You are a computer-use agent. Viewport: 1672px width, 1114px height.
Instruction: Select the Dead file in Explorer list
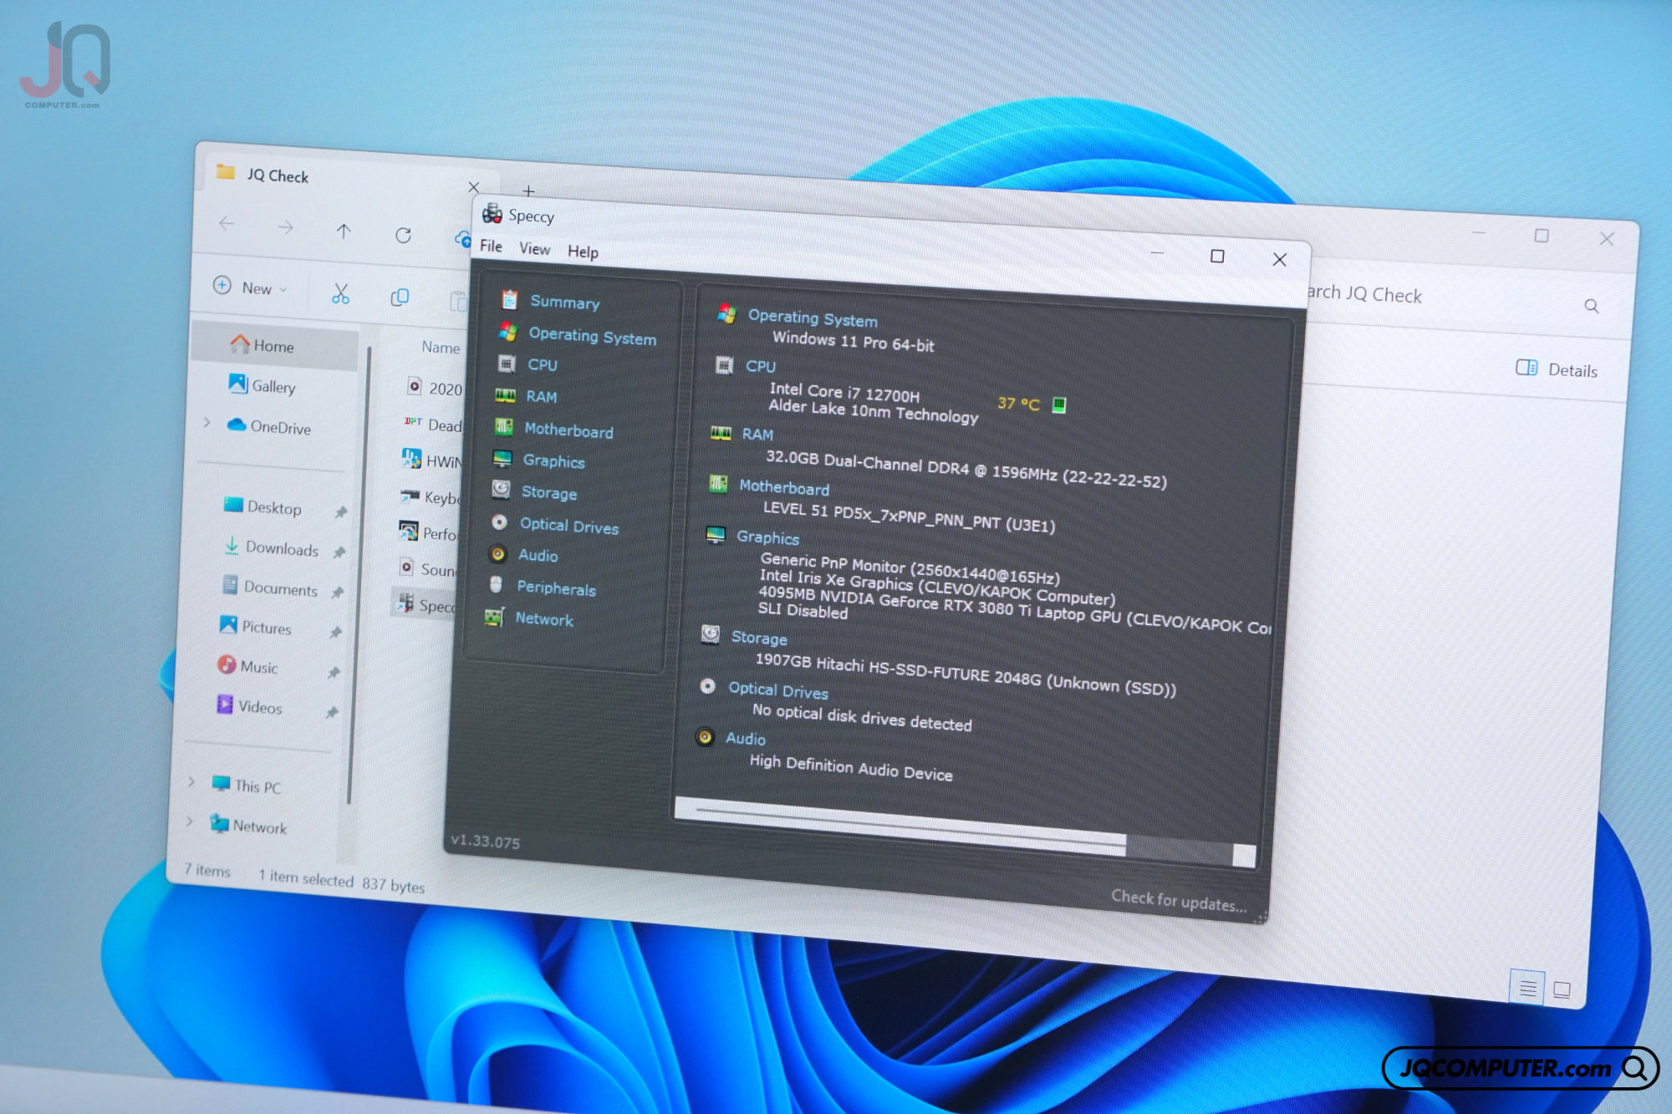pos(432,424)
